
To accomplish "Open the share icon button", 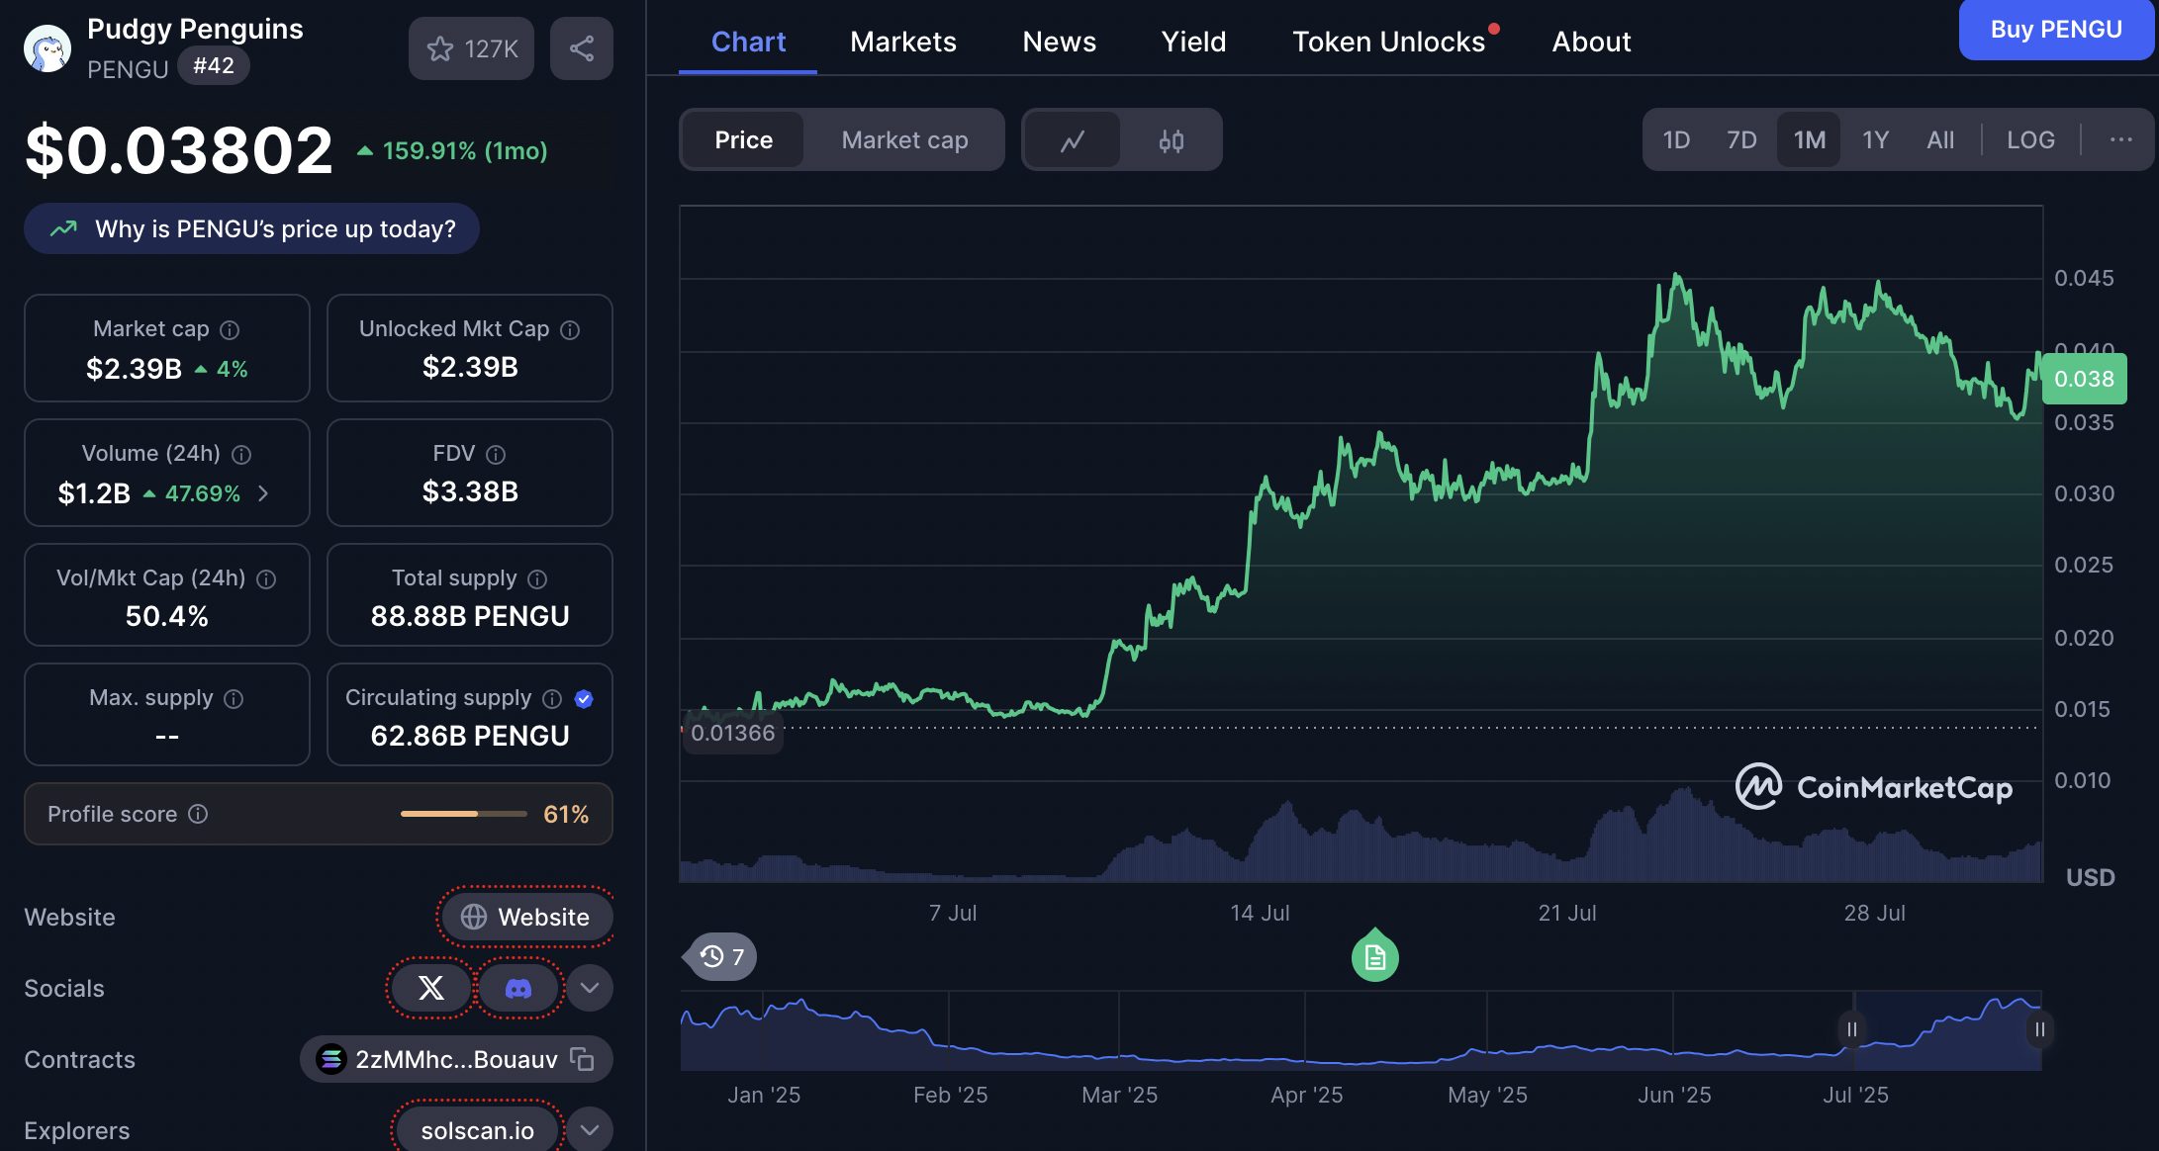I will (x=582, y=48).
